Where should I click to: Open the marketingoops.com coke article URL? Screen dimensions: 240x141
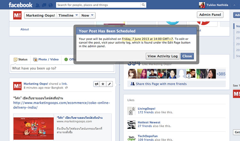(x=61, y=105)
